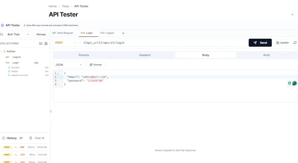
Task: Collapse the Authen collection folder
Action: pyautogui.click(x=1, y=51)
